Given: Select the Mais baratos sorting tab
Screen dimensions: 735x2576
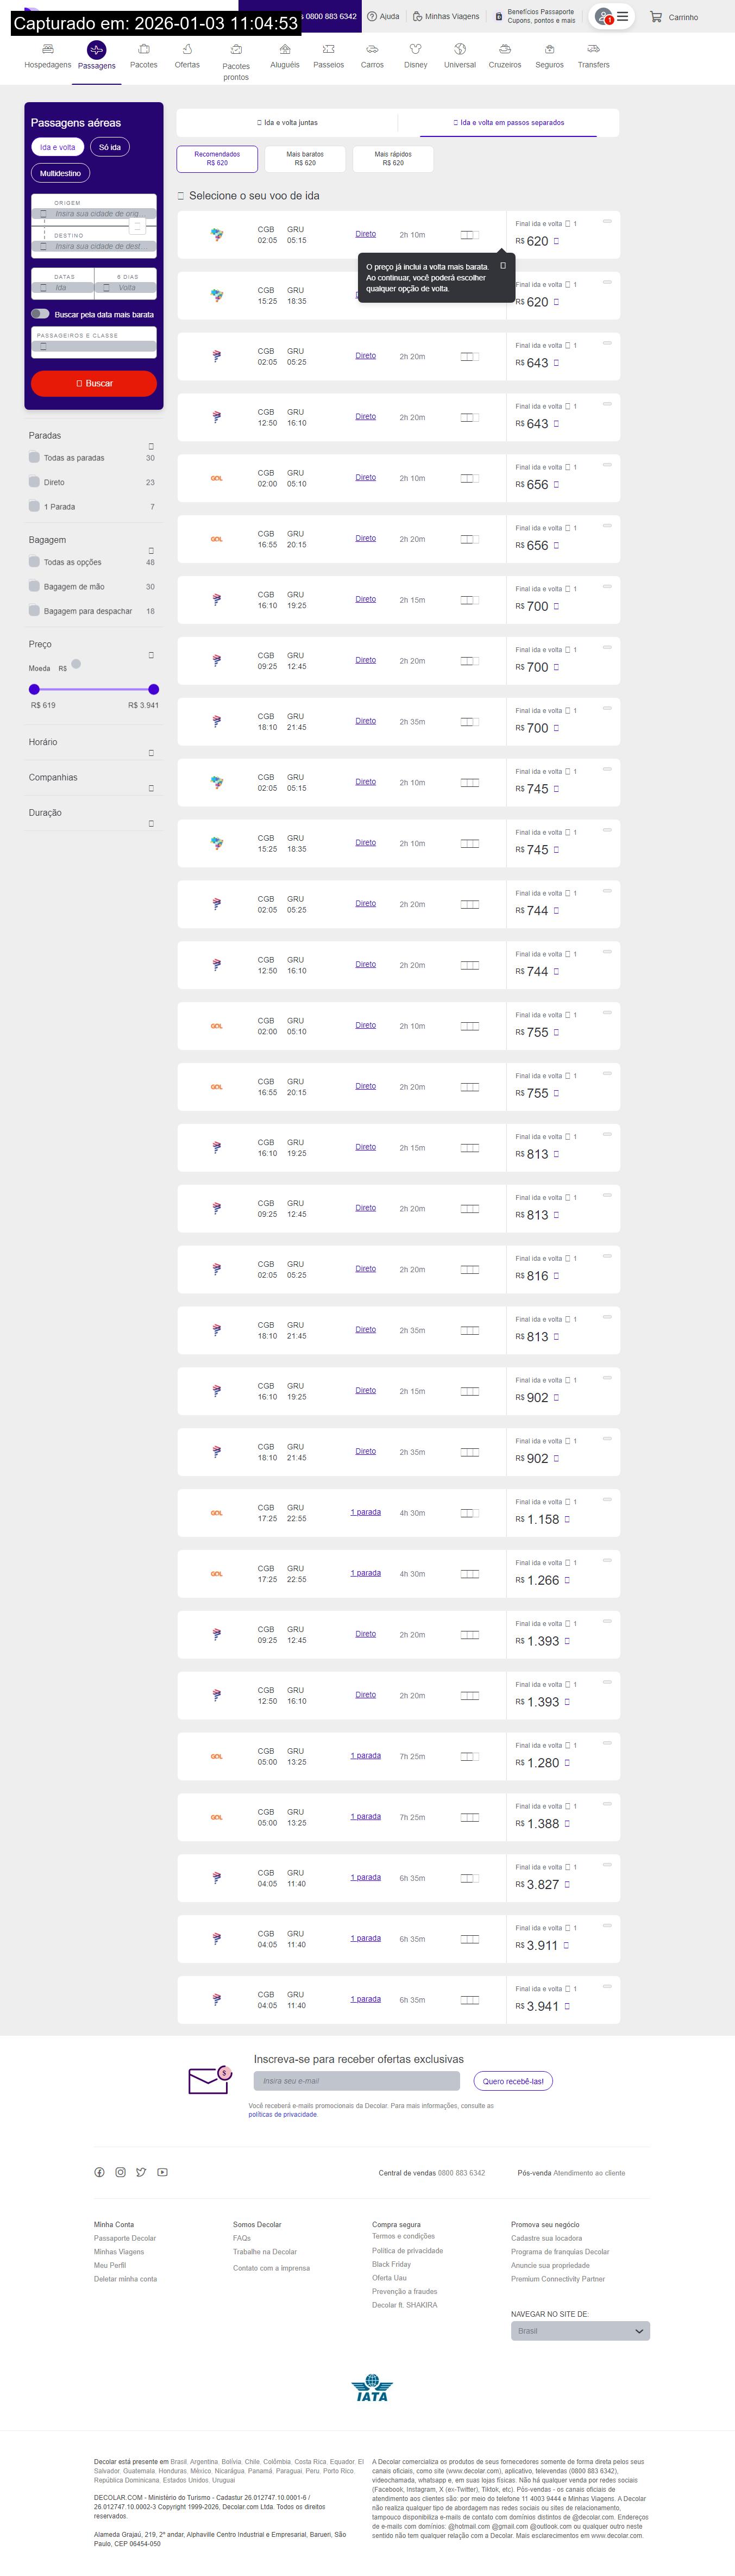Looking at the screenshot, I should [x=305, y=158].
